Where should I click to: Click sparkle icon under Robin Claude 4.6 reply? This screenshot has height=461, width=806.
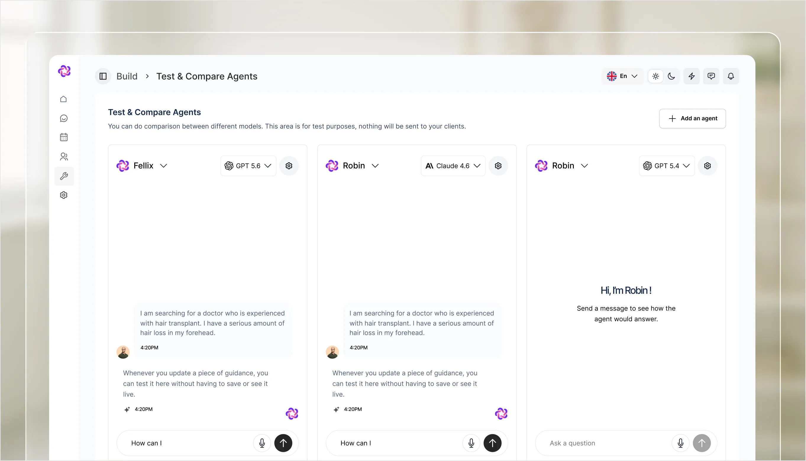pyautogui.click(x=337, y=409)
